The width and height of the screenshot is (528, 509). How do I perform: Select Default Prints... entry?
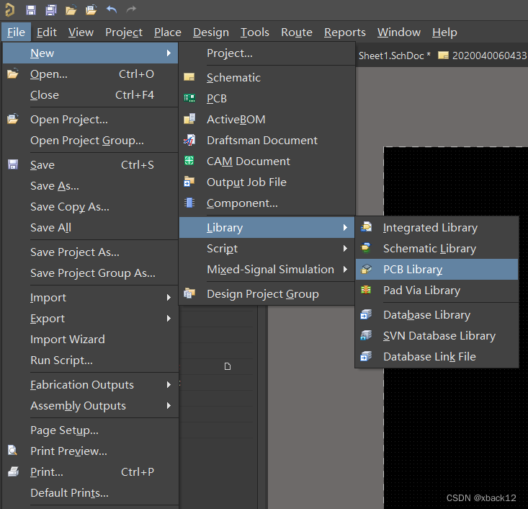tap(90, 493)
